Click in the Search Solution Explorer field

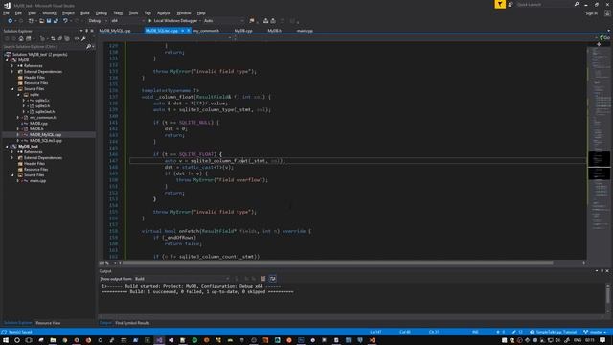44,47
